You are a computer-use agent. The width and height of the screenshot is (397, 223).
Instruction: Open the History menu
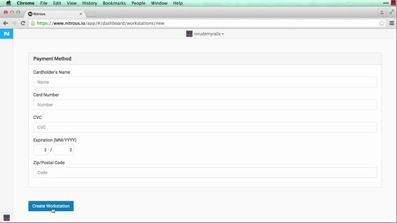tap(89, 3)
